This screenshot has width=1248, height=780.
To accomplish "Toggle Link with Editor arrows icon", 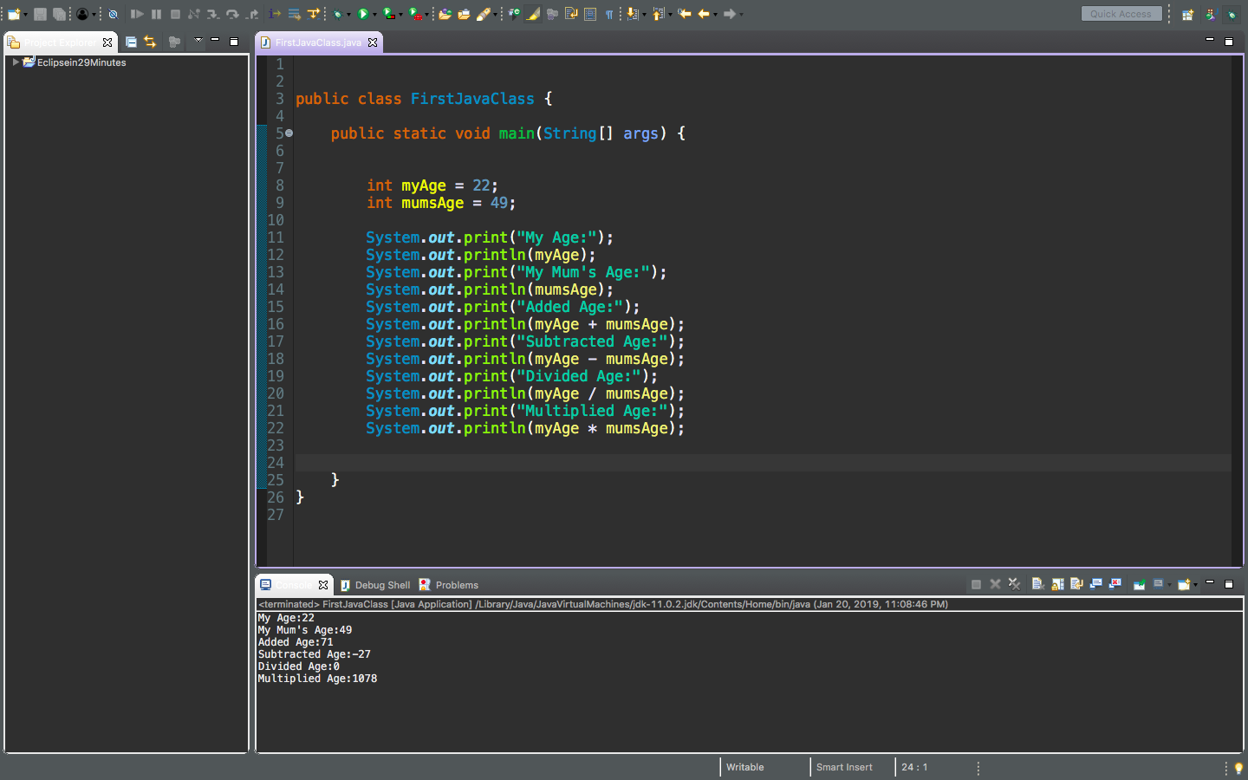I will click(150, 42).
